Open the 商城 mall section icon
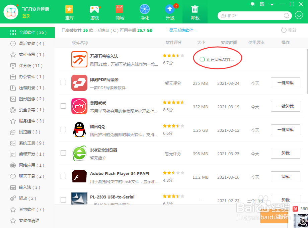 (120, 9)
